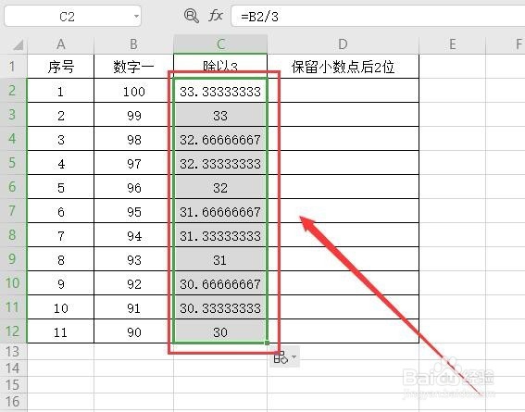
Task: Click cell with value 100
Action: coord(133,91)
